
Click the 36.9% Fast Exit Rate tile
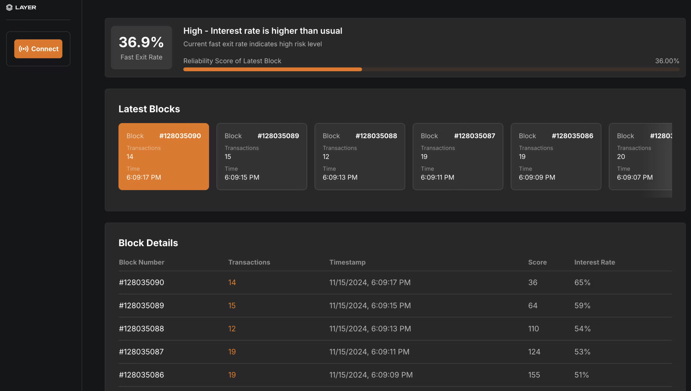[141, 48]
